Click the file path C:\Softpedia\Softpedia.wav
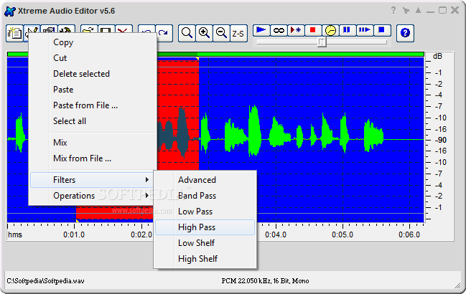 tap(45, 280)
